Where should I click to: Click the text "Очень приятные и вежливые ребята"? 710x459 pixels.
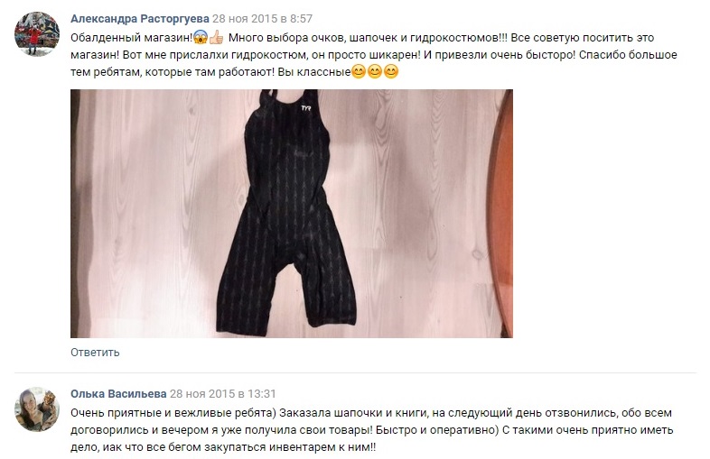[x=172, y=413]
